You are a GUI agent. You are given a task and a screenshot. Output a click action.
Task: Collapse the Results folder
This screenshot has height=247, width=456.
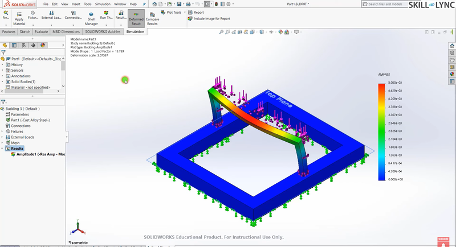[3, 149]
